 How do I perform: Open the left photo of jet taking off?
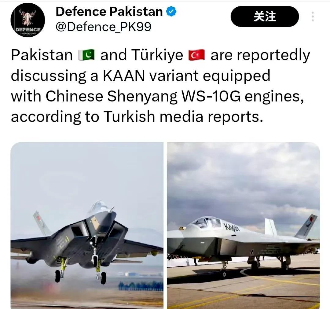click(87, 226)
